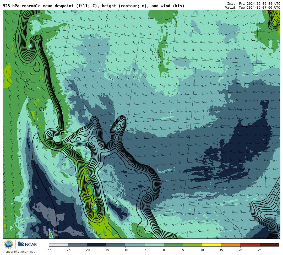This screenshot has width=283, height=255.
Task: Click the Init: Fri 2024-05-03 00 UTC text
Action: pos(254,4)
